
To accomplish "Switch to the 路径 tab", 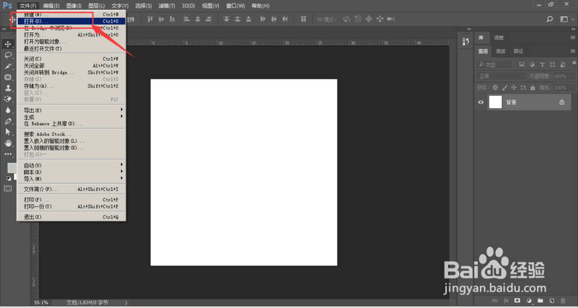I will pos(518,51).
